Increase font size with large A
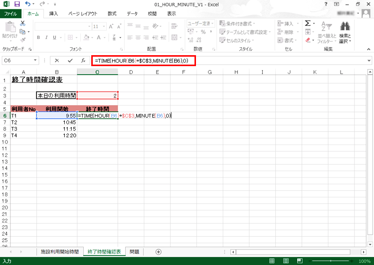Image resolution: width=374 pixels, height=265 pixels. coord(111,26)
